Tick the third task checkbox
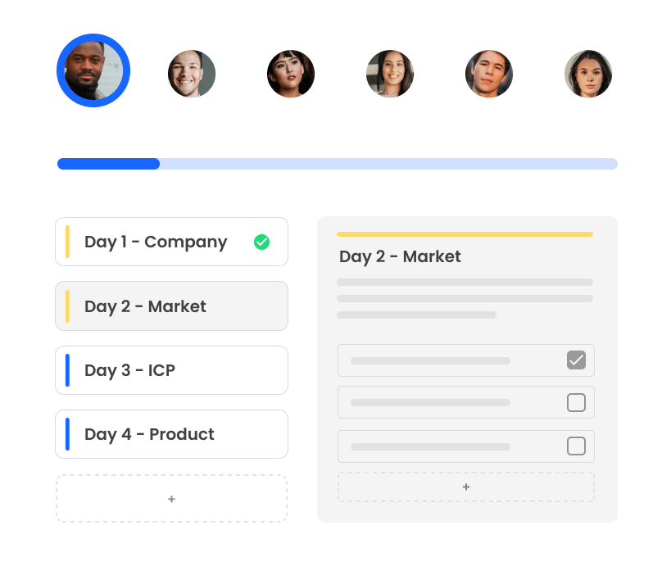 click(x=576, y=446)
